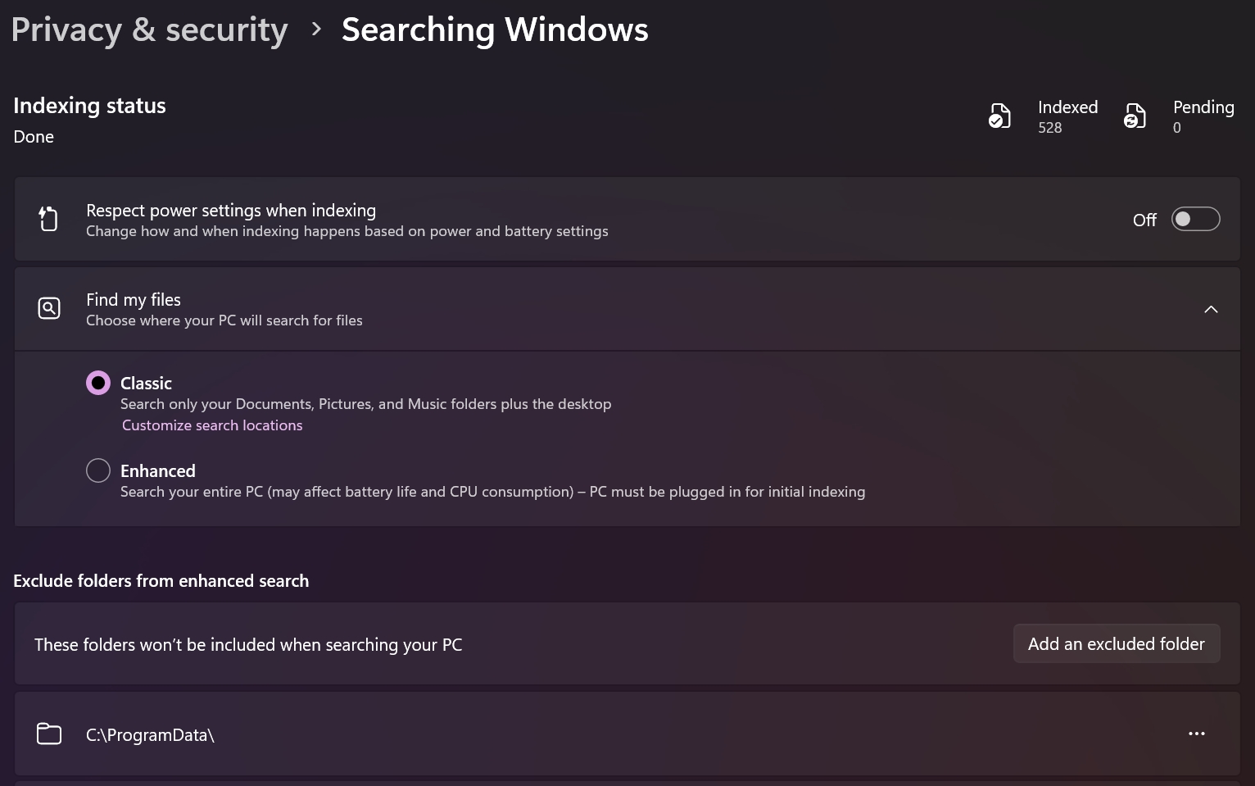Click the power settings indexing icon

pyautogui.click(x=48, y=219)
